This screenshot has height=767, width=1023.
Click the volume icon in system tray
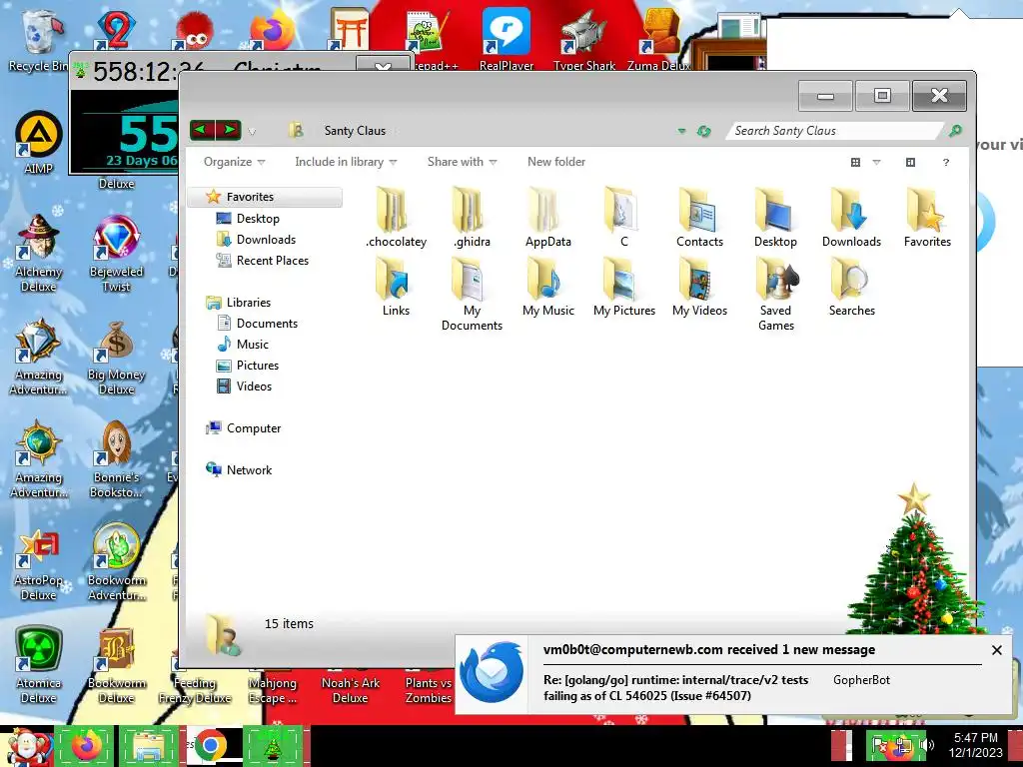click(x=926, y=744)
